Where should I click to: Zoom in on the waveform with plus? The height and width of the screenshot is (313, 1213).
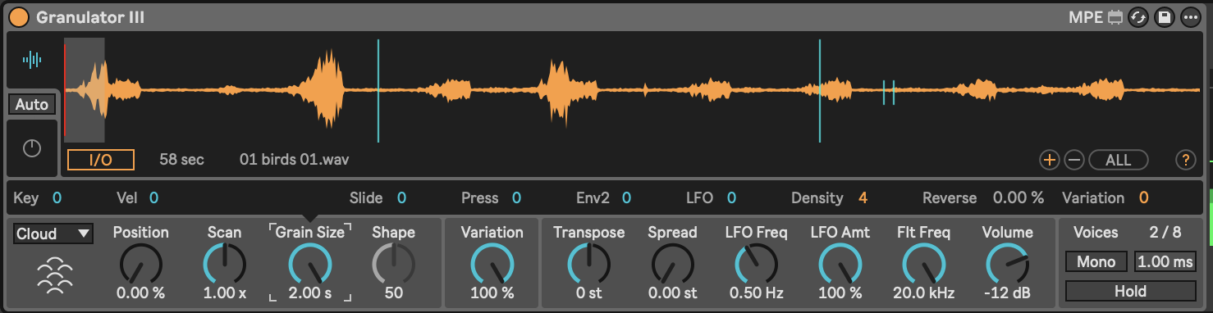pyautogui.click(x=1049, y=160)
